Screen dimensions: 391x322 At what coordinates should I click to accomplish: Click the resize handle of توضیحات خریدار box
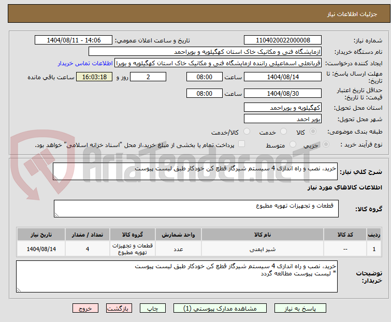coord(19,289)
